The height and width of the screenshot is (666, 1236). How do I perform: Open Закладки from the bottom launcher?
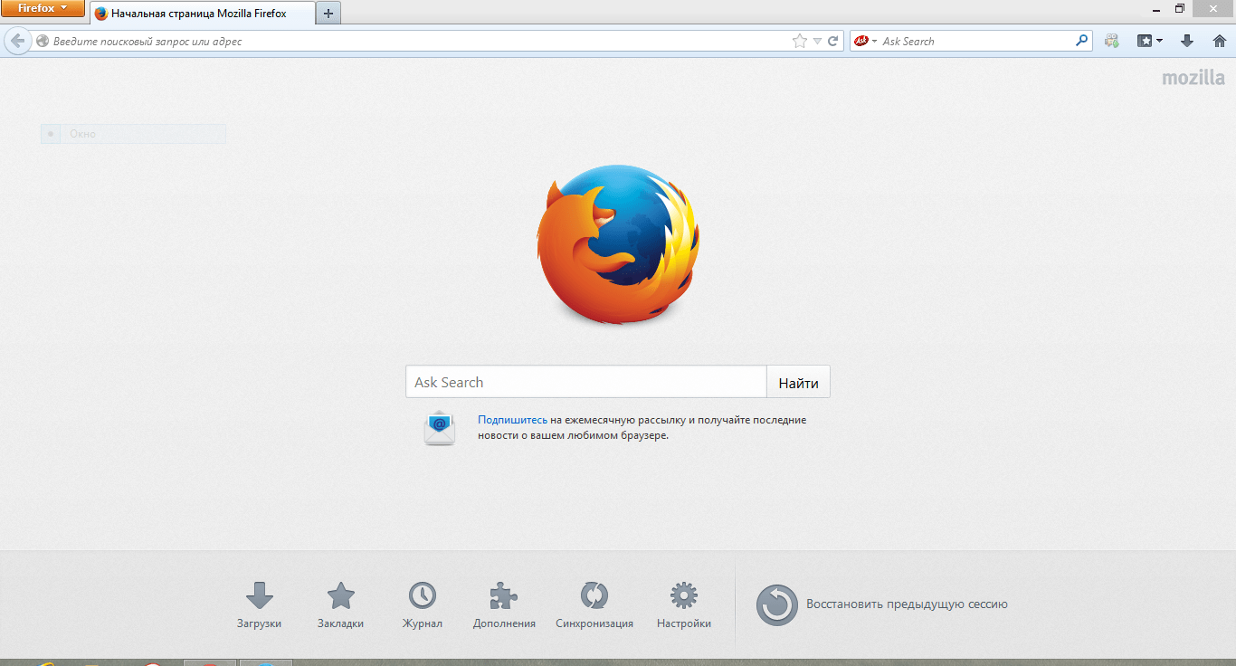pyautogui.click(x=341, y=605)
